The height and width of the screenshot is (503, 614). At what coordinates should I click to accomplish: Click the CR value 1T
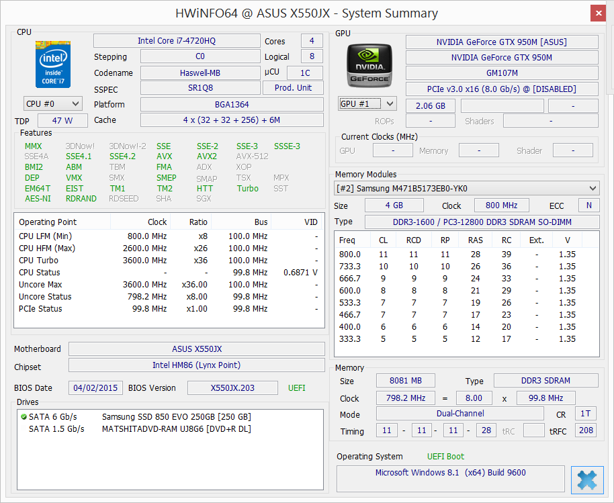[585, 414]
